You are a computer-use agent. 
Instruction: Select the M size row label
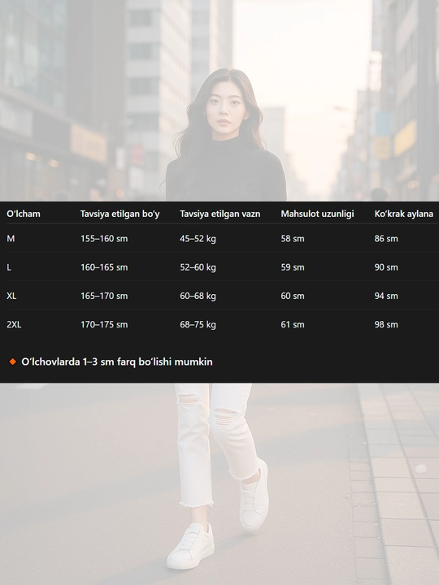[x=11, y=238]
